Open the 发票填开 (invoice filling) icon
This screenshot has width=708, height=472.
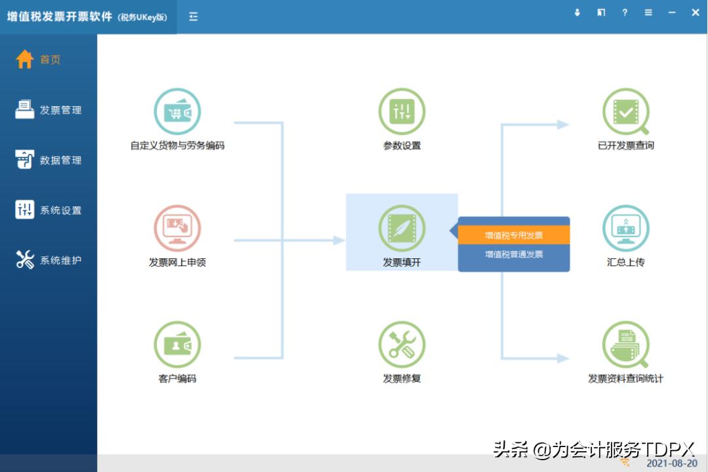click(x=402, y=231)
